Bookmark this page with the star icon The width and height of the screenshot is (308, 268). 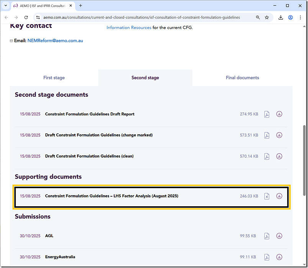(x=266, y=17)
